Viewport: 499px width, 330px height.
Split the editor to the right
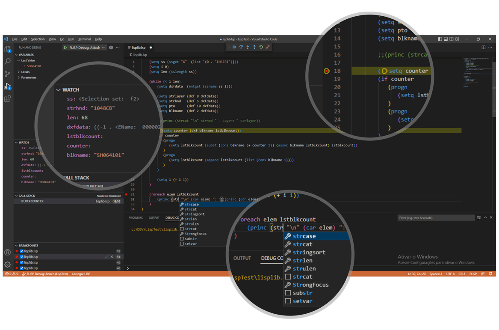point(484,48)
